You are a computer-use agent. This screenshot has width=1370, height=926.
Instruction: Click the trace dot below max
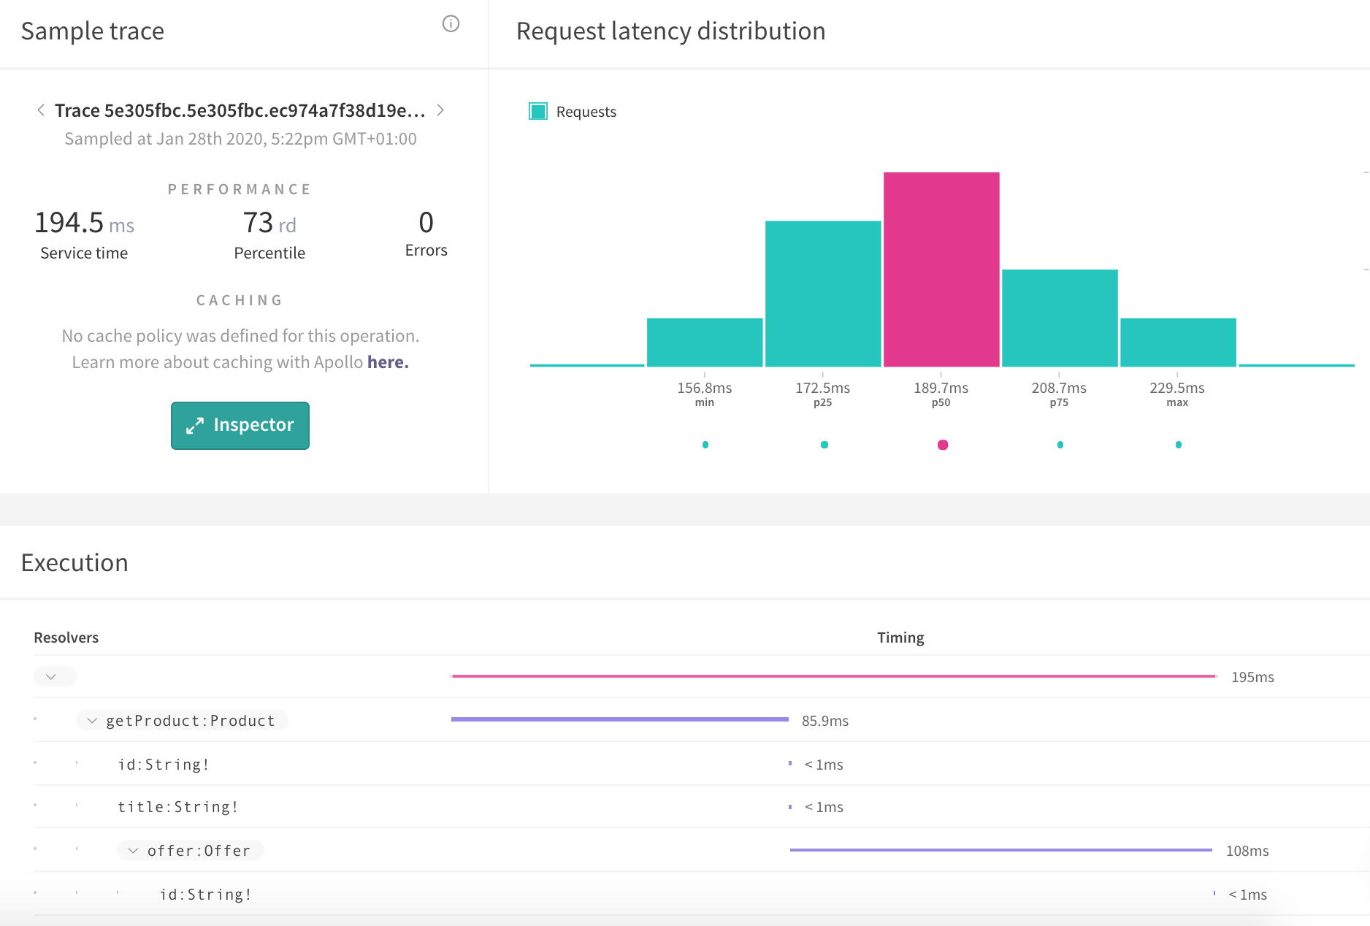click(1179, 445)
